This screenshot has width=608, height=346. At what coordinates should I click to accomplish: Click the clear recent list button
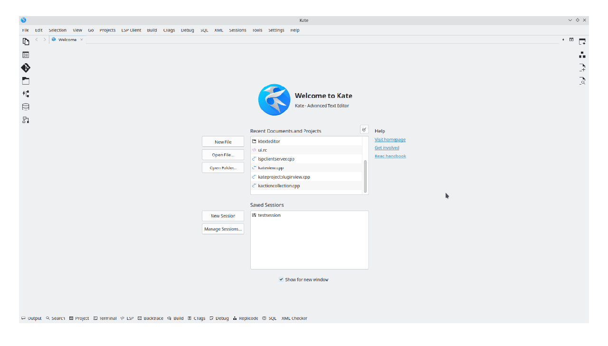364,129
